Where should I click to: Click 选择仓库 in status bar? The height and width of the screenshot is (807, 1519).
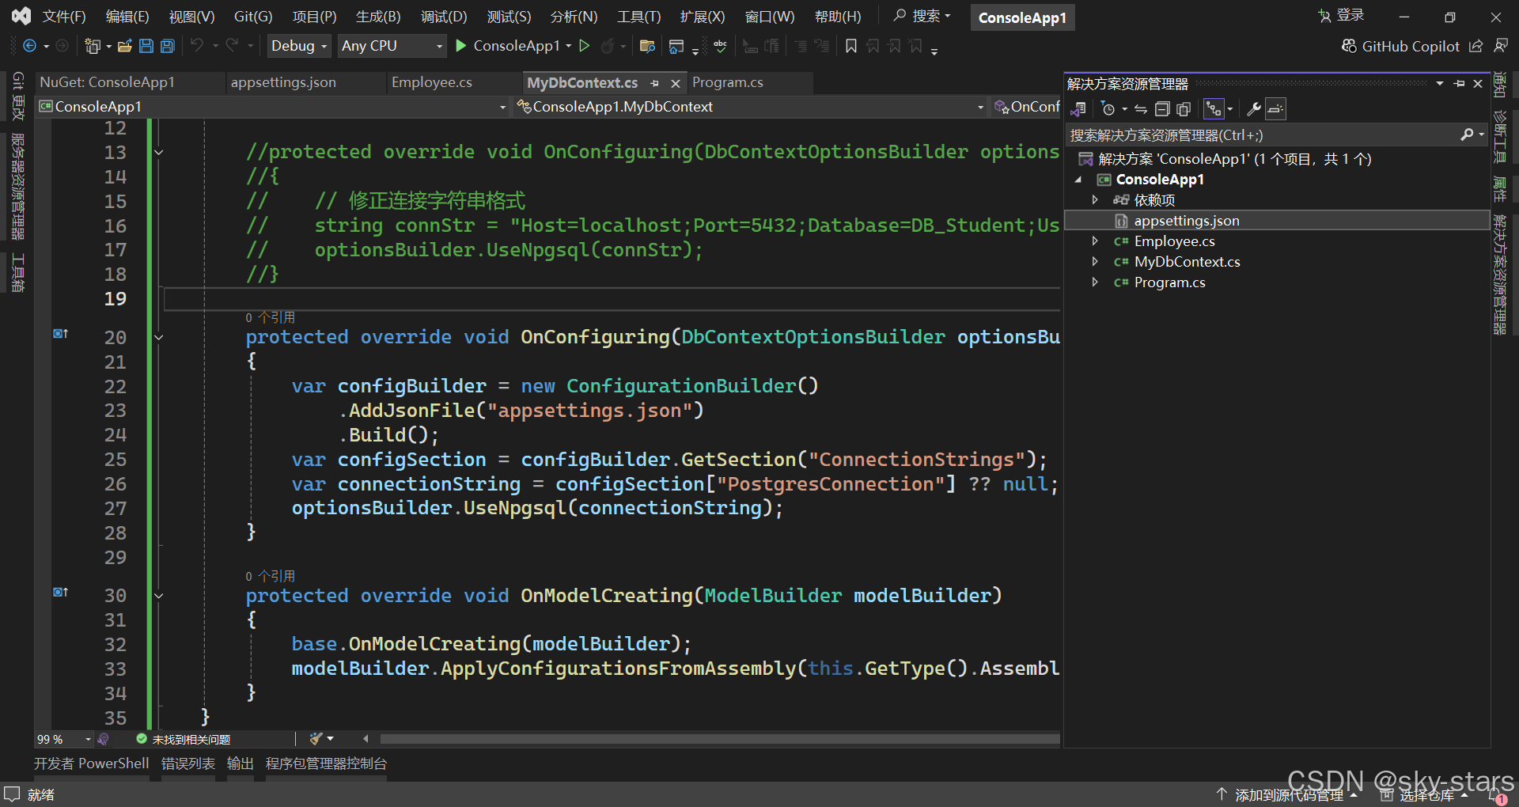tap(1426, 795)
